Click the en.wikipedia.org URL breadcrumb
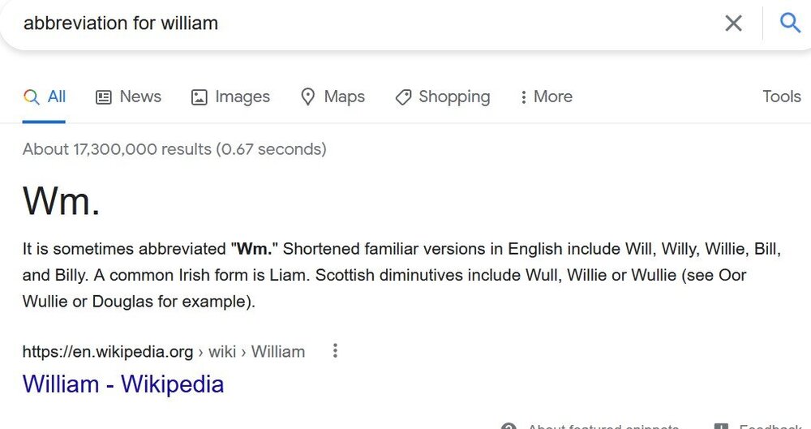811x429 pixels. point(108,352)
